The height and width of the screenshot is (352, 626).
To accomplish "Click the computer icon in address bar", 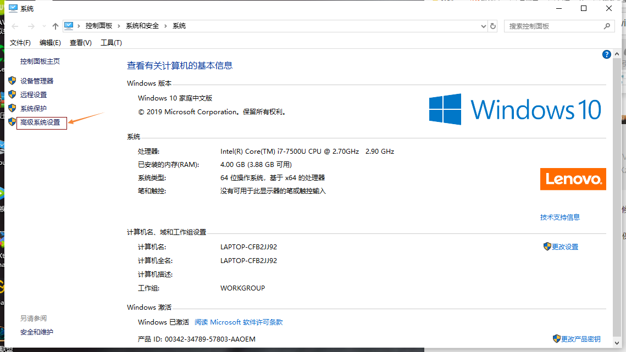I will click(x=69, y=26).
